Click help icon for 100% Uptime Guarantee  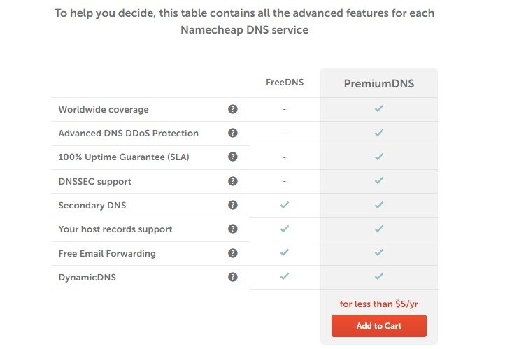[x=233, y=157]
